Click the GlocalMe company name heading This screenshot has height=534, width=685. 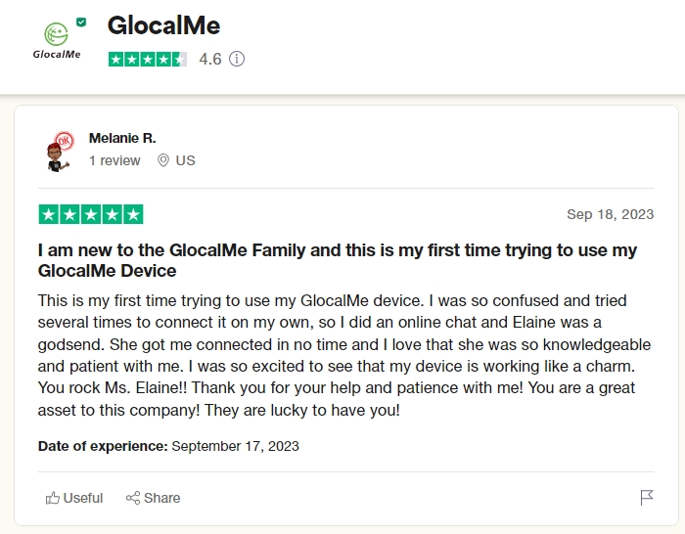coord(163,25)
